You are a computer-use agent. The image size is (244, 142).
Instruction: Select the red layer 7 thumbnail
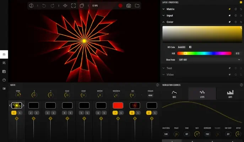point(118,105)
